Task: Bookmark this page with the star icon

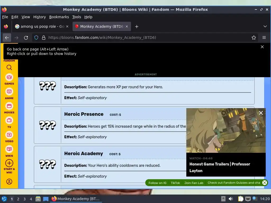Action: click(x=254, y=38)
